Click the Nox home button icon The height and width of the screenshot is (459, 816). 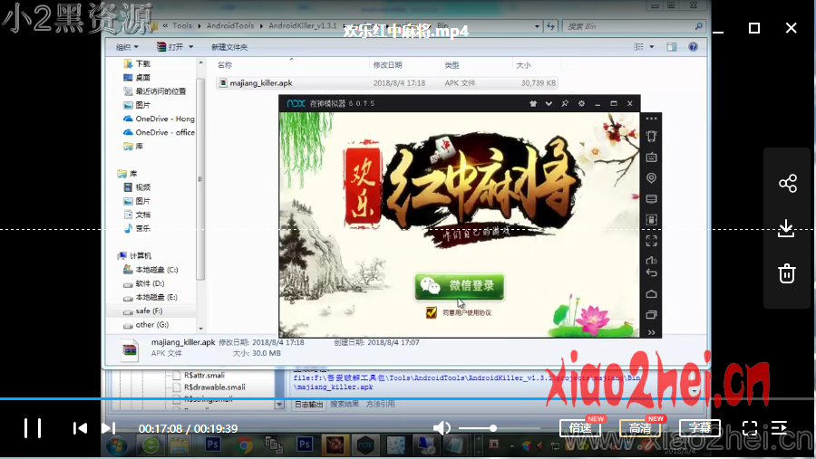tap(651, 294)
